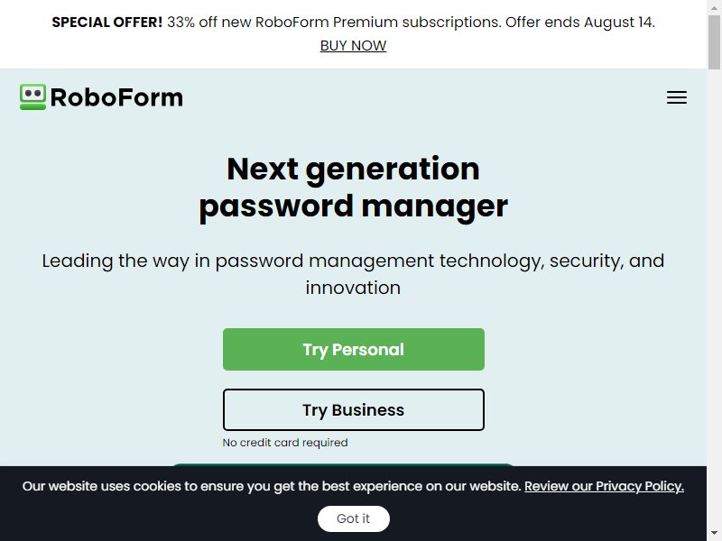The image size is (722, 541).
Task: Click the dark green panel under Try Business
Action: tap(343, 464)
